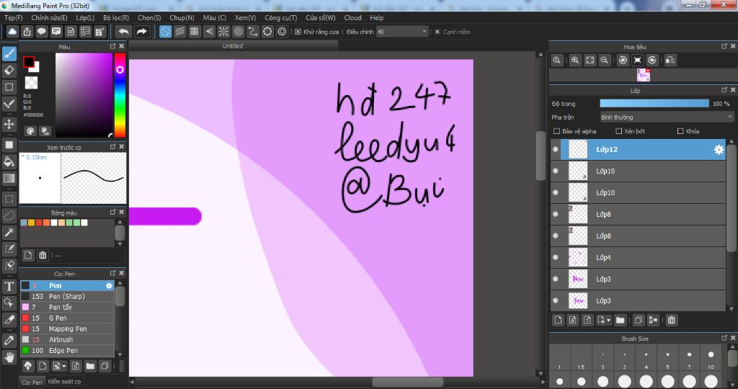This screenshot has width=738, height=389.
Task: Adjust the Độ trong opacity bar
Action: click(x=654, y=104)
